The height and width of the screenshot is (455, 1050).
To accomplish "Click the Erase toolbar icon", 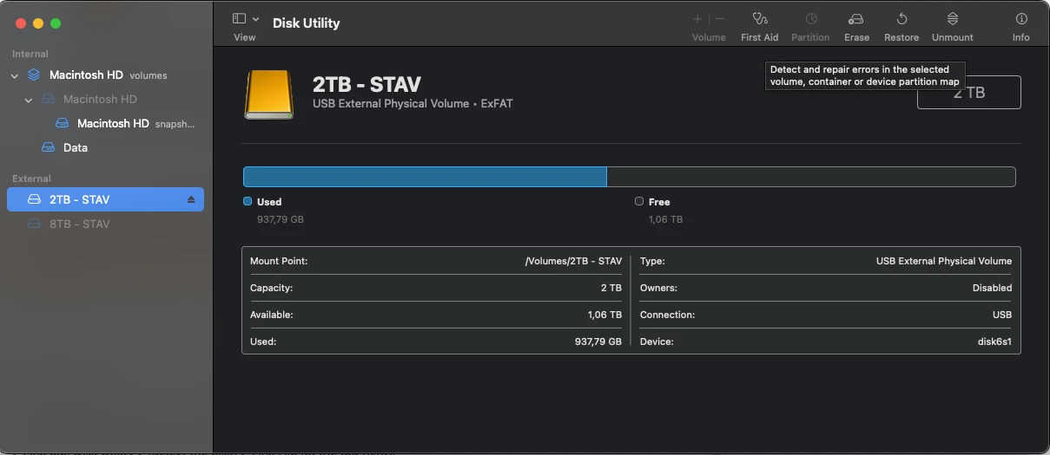I will point(856,19).
